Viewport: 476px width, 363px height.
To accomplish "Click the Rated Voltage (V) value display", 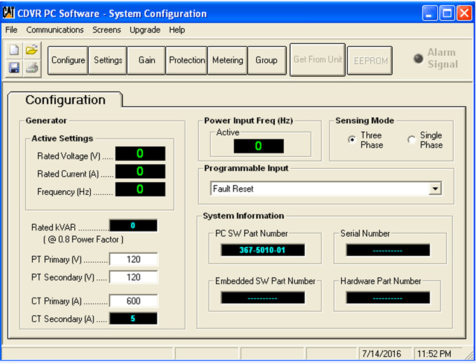I will point(140,154).
